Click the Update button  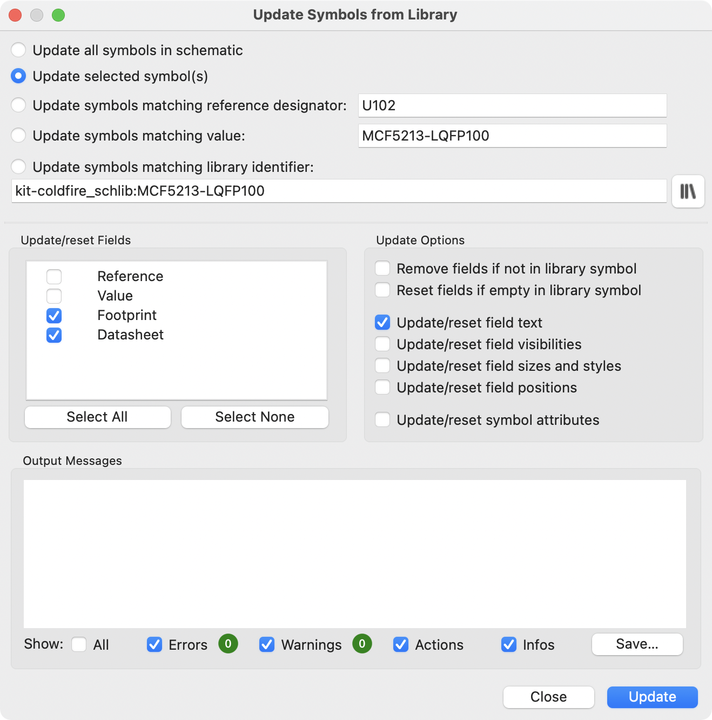[652, 697]
